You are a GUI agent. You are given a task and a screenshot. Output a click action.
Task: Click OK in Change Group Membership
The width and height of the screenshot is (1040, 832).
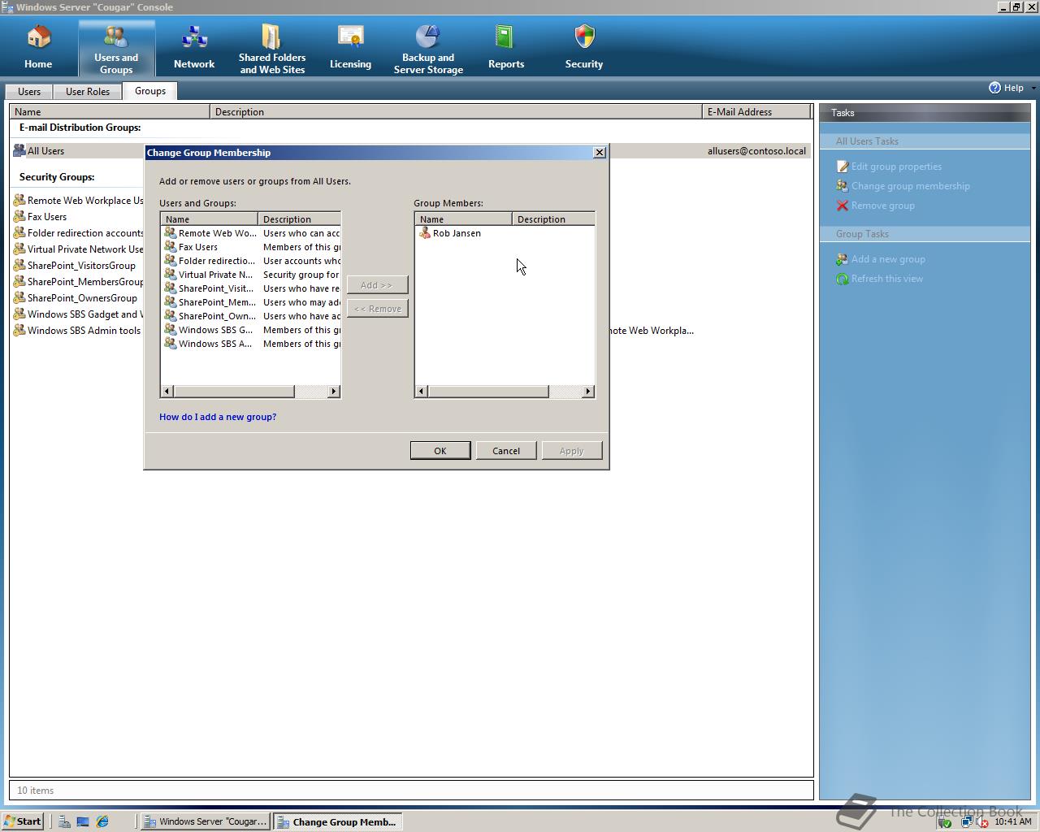(x=440, y=451)
